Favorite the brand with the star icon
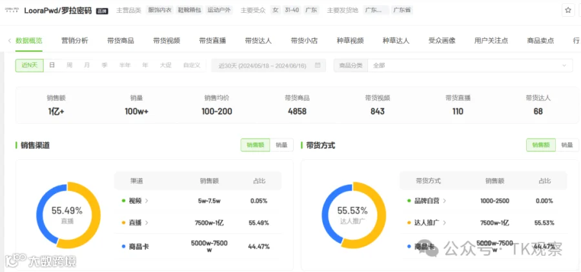 [568, 10]
